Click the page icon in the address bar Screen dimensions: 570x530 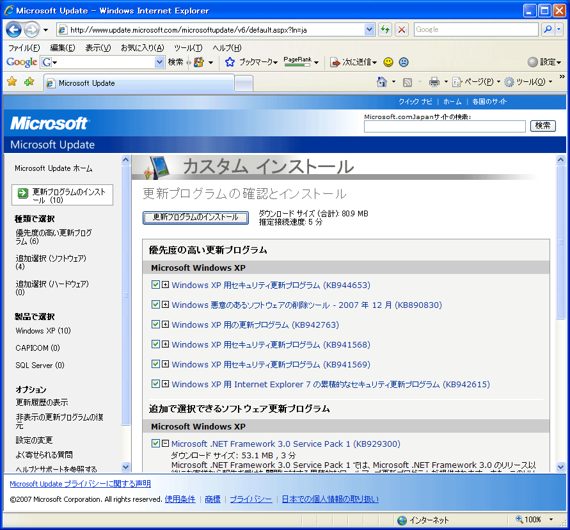63,30
